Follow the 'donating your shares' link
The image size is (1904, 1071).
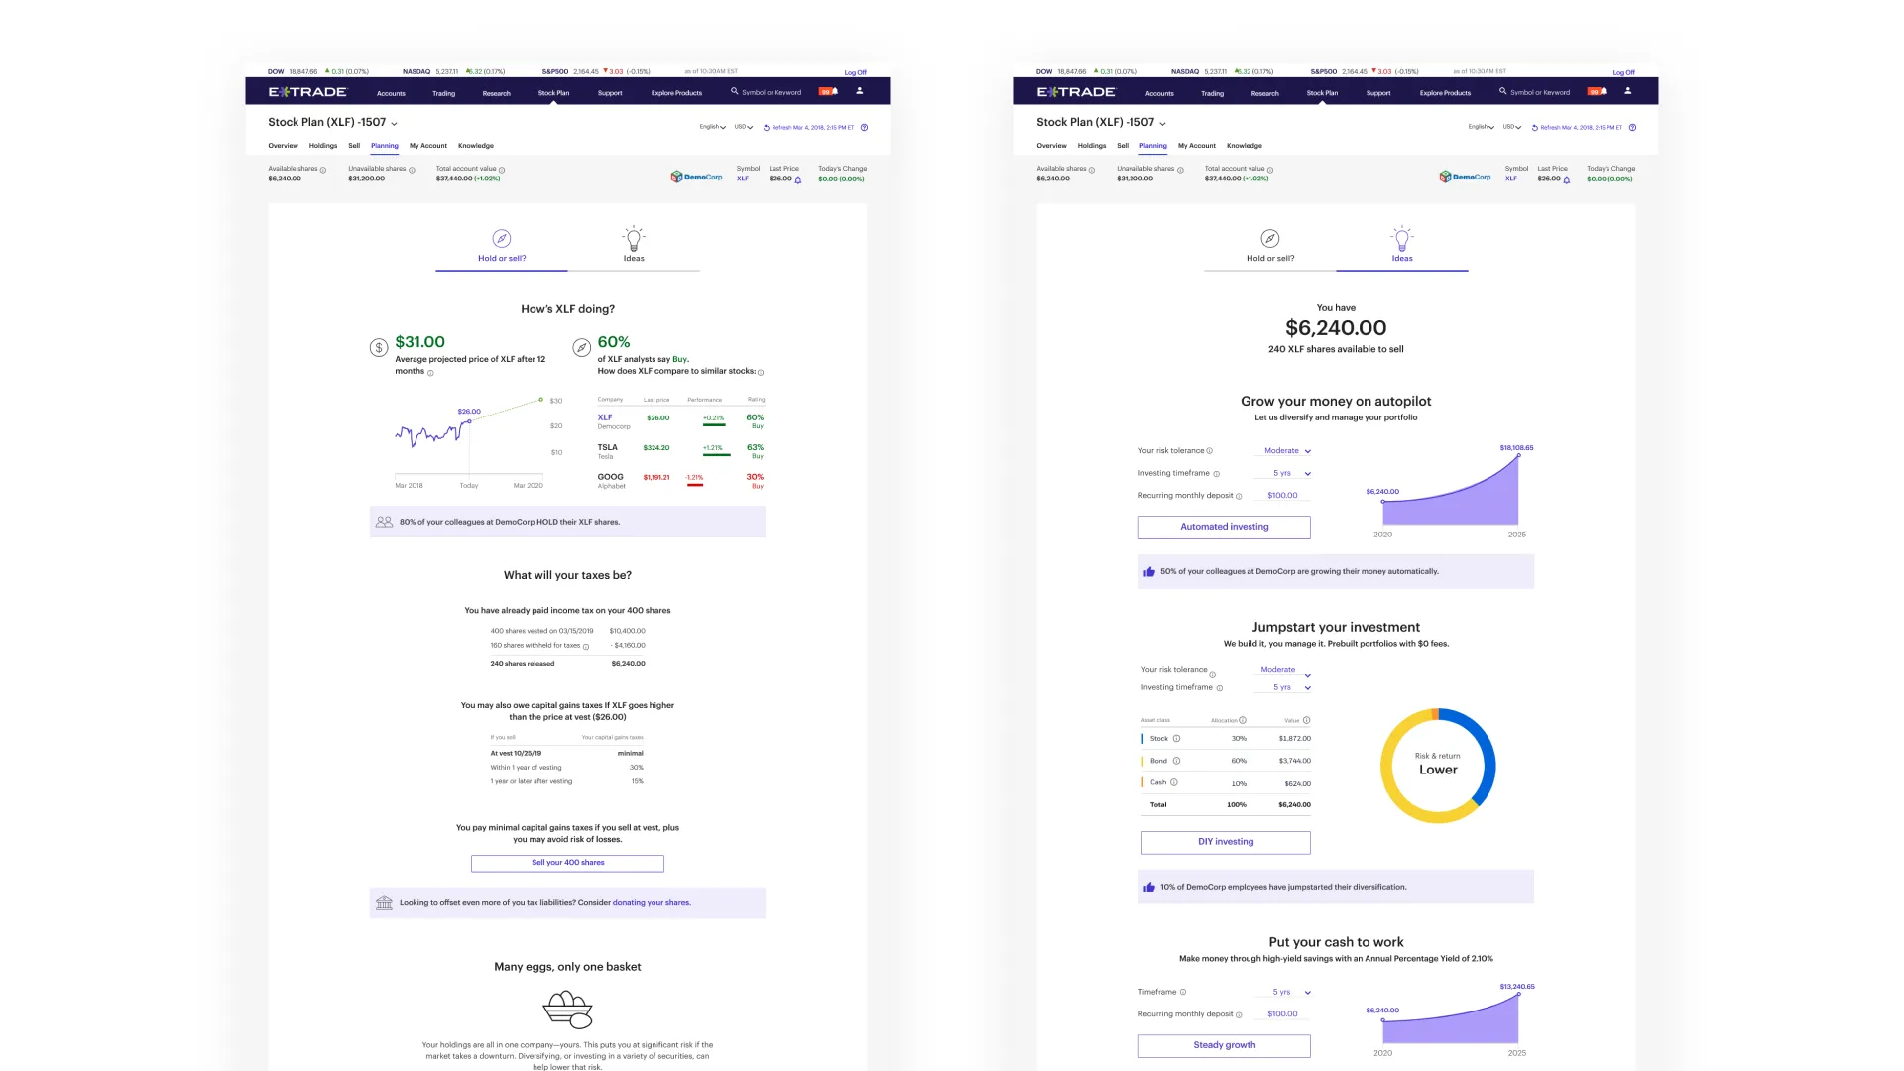tap(651, 903)
